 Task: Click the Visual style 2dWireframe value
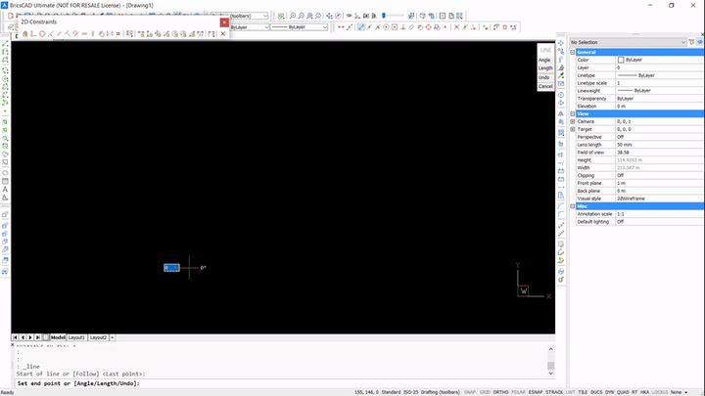tap(631, 198)
